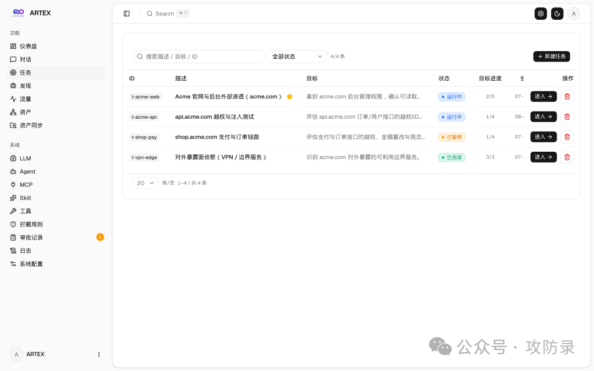Click the t-vpn-edge ID tag

pos(144,158)
